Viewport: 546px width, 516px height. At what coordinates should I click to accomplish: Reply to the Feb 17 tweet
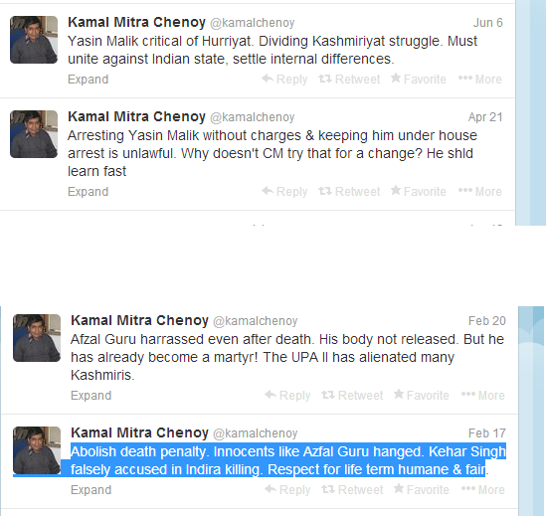287,489
